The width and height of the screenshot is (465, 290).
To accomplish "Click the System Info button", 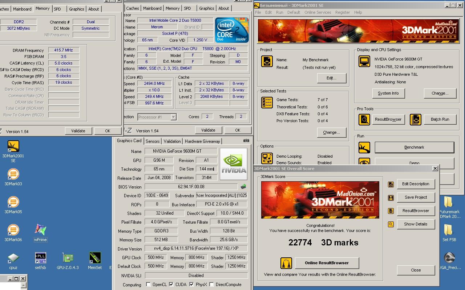I will (388, 93).
